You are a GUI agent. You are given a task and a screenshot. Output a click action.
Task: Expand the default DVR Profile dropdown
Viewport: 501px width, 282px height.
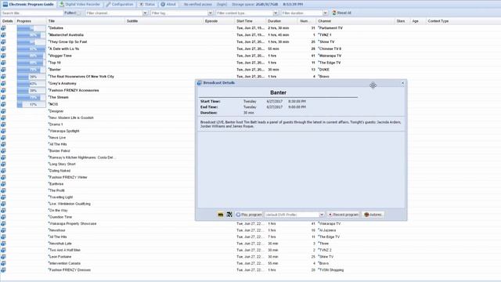pos(322,215)
